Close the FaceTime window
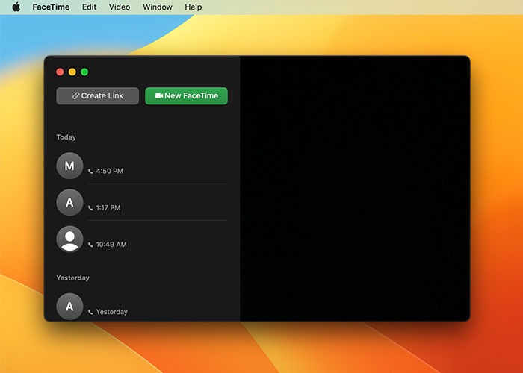523x373 pixels. tap(60, 72)
